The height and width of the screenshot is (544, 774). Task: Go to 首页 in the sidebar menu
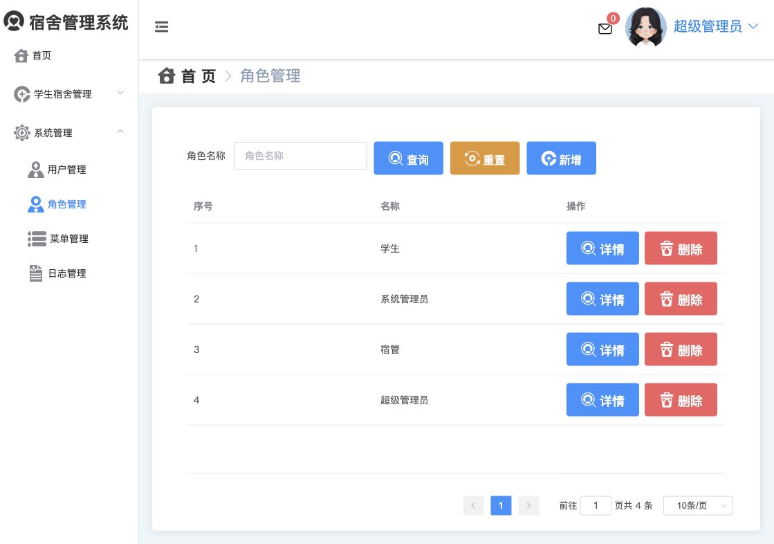point(42,55)
